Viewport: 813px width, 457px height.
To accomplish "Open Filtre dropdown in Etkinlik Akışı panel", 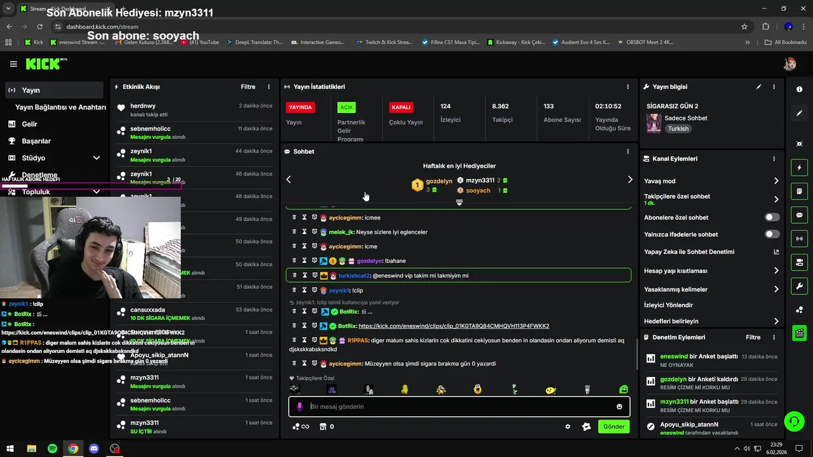I will click(248, 87).
